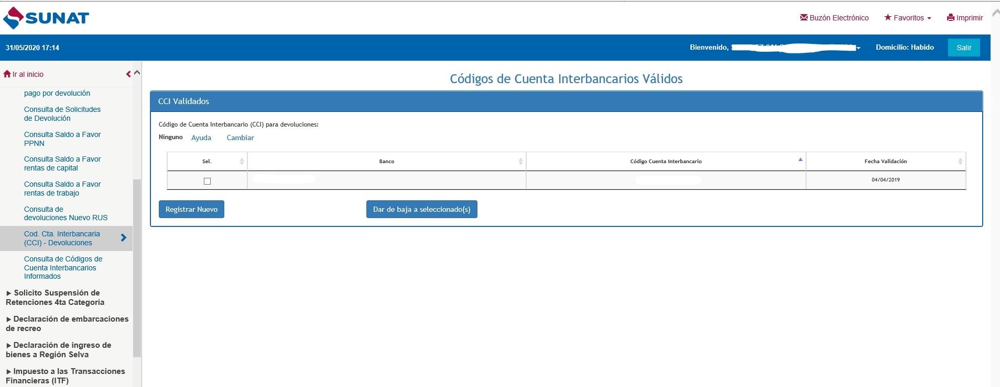Check the CCI row selection checkbox
The height and width of the screenshot is (387, 1000).
[207, 181]
